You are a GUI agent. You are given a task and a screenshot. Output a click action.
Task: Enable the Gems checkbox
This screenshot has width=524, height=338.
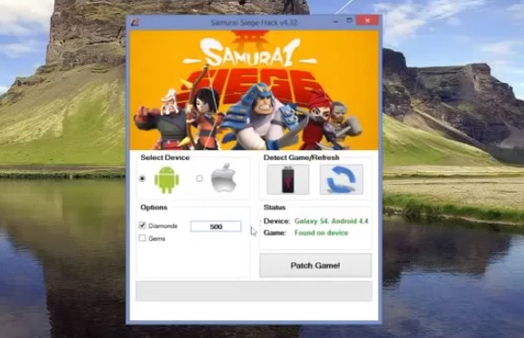(x=142, y=238)
